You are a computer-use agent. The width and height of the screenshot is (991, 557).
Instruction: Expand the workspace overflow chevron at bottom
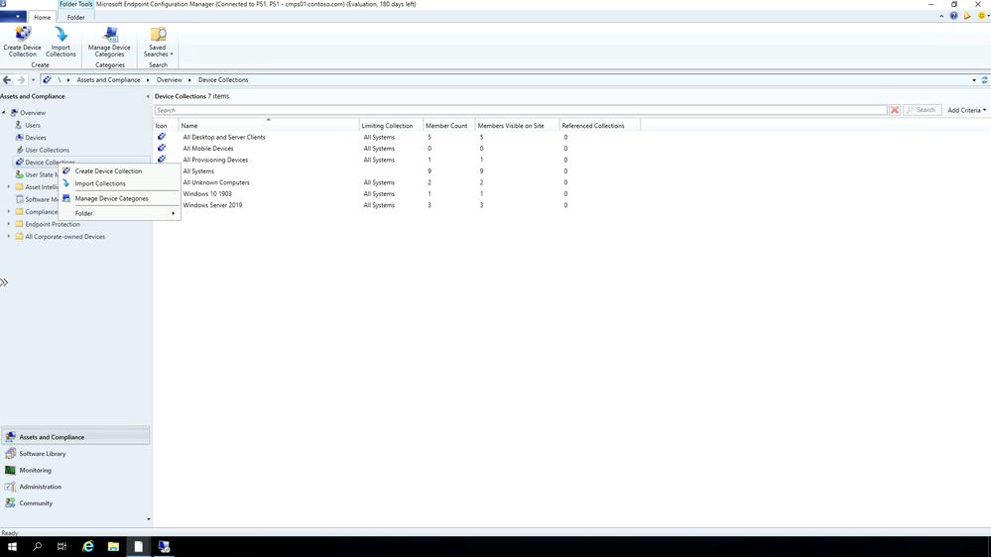[x=149, y=519]
